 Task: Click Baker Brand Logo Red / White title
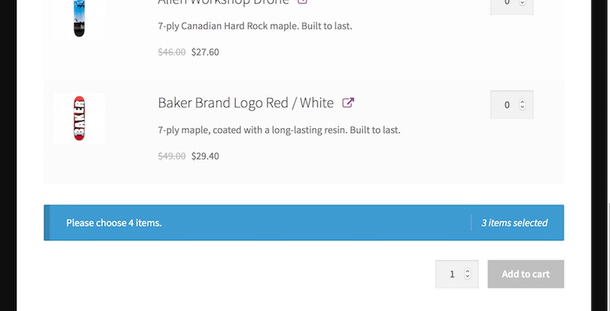(x=246, y=103)
